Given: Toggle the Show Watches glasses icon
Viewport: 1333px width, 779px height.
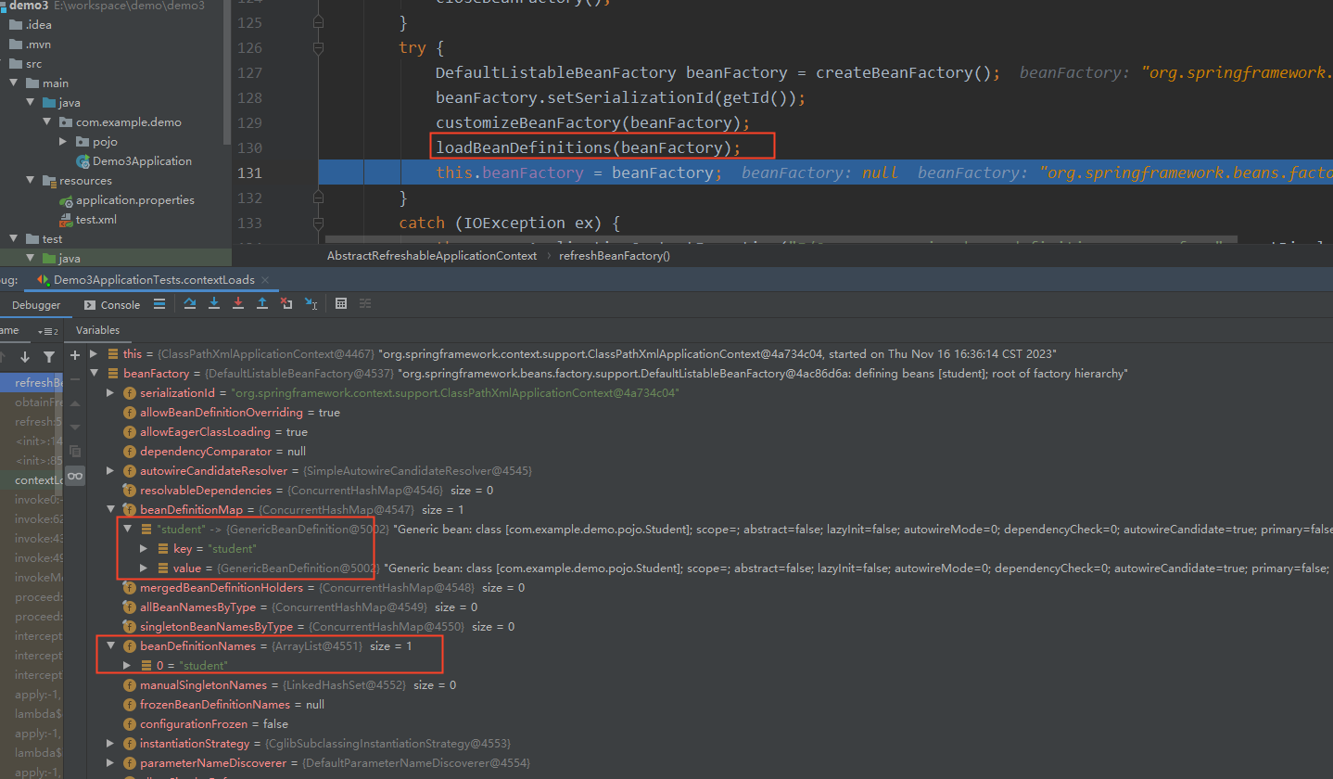Looking at the screenshot, I should click(x=75, y=476).
